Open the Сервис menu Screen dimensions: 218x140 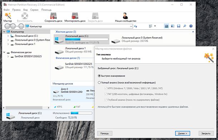coord(34,10)
